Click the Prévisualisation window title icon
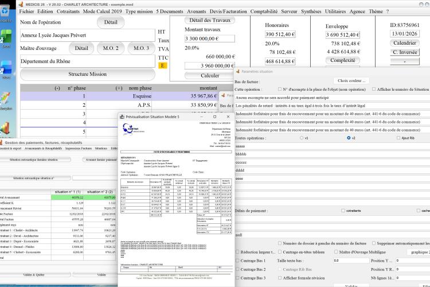 [x=122, y=117]
